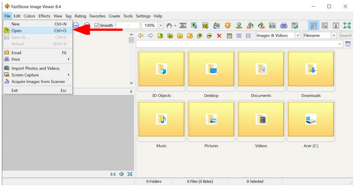Rotate image left with green arrow icon

click(x=250, y=25)
